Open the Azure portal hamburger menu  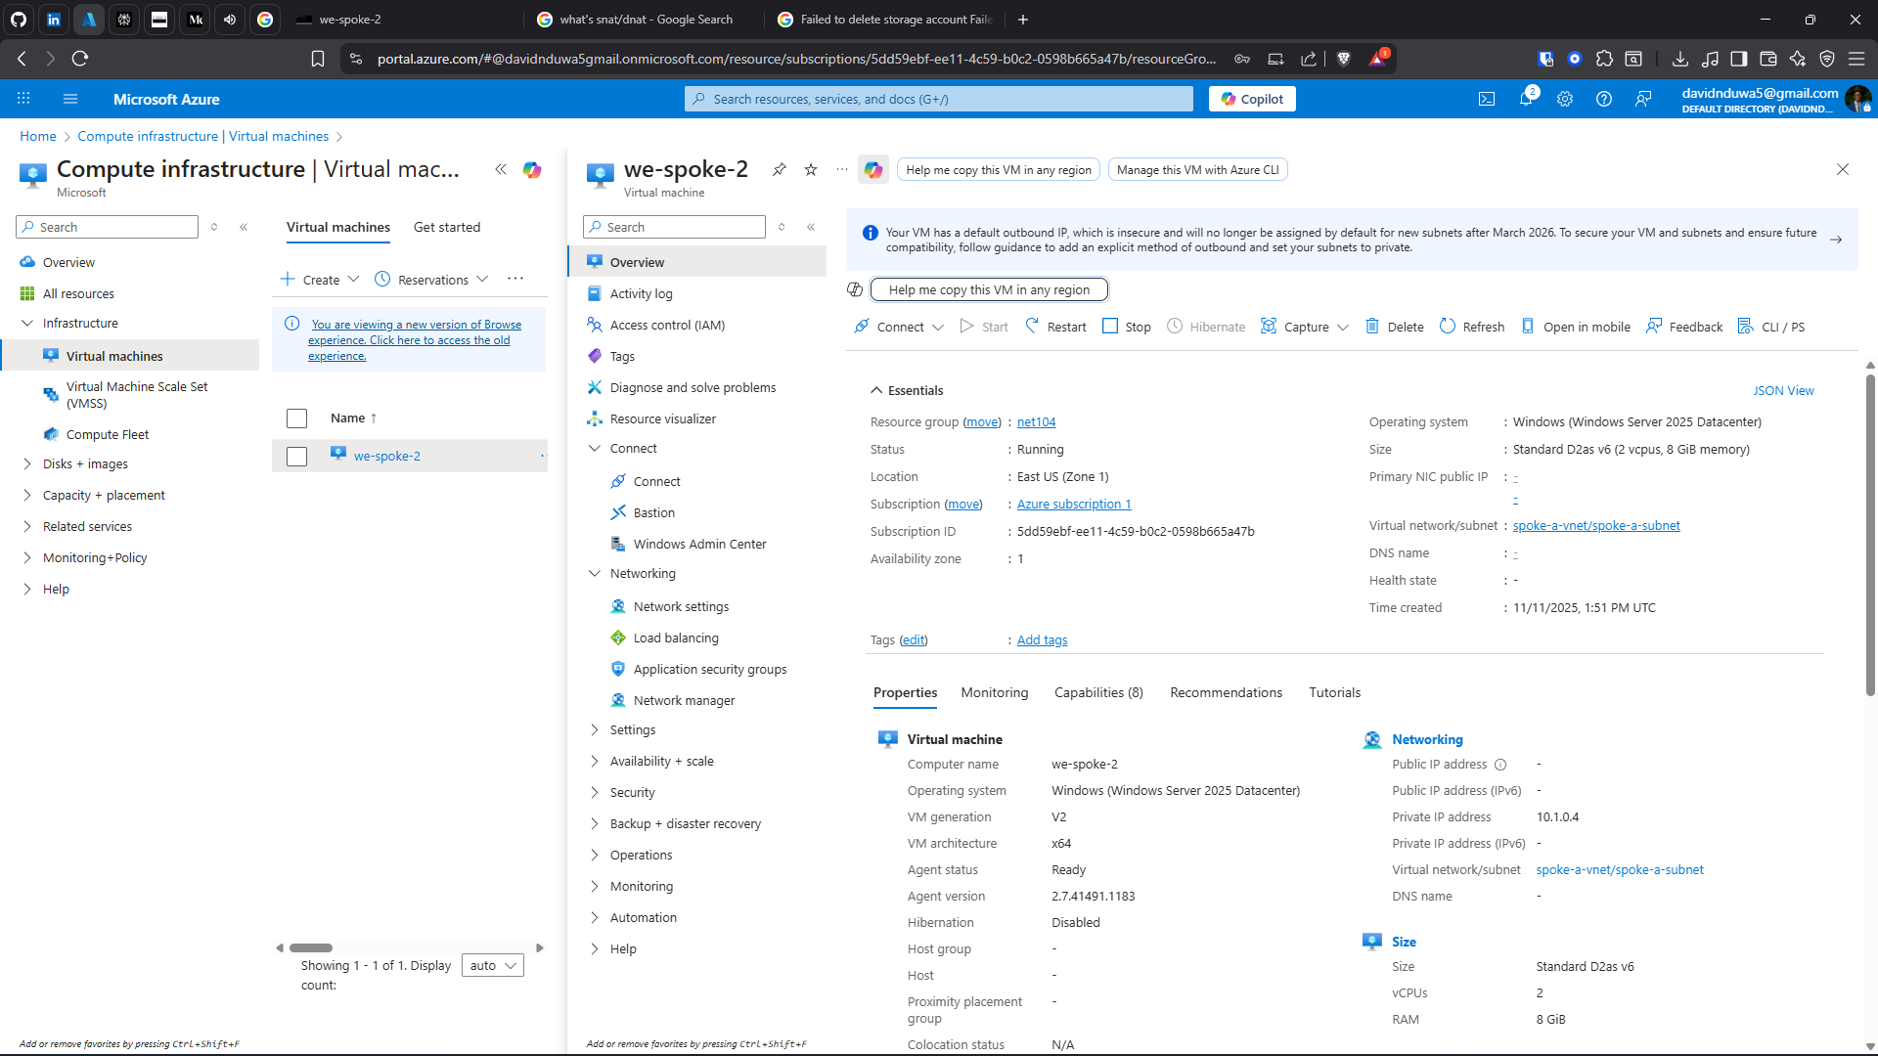pos(69,99)
